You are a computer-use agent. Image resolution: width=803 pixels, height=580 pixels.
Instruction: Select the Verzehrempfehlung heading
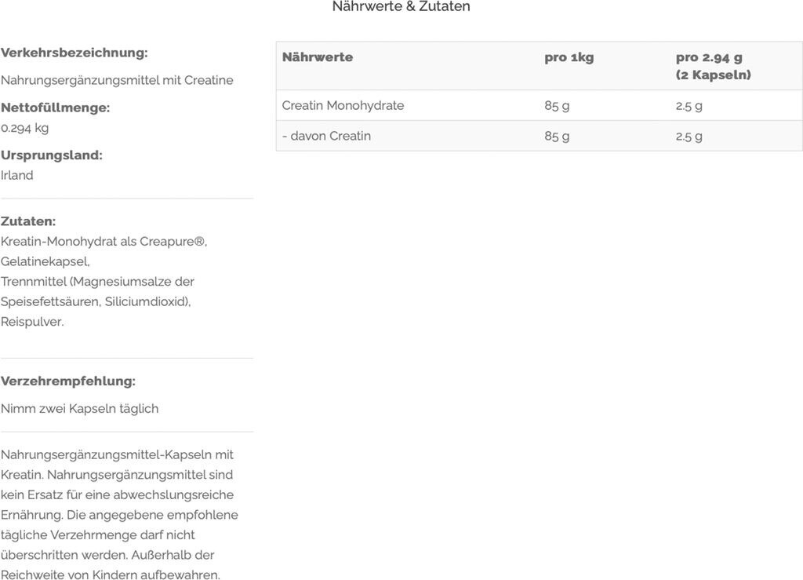click(68, 381)
